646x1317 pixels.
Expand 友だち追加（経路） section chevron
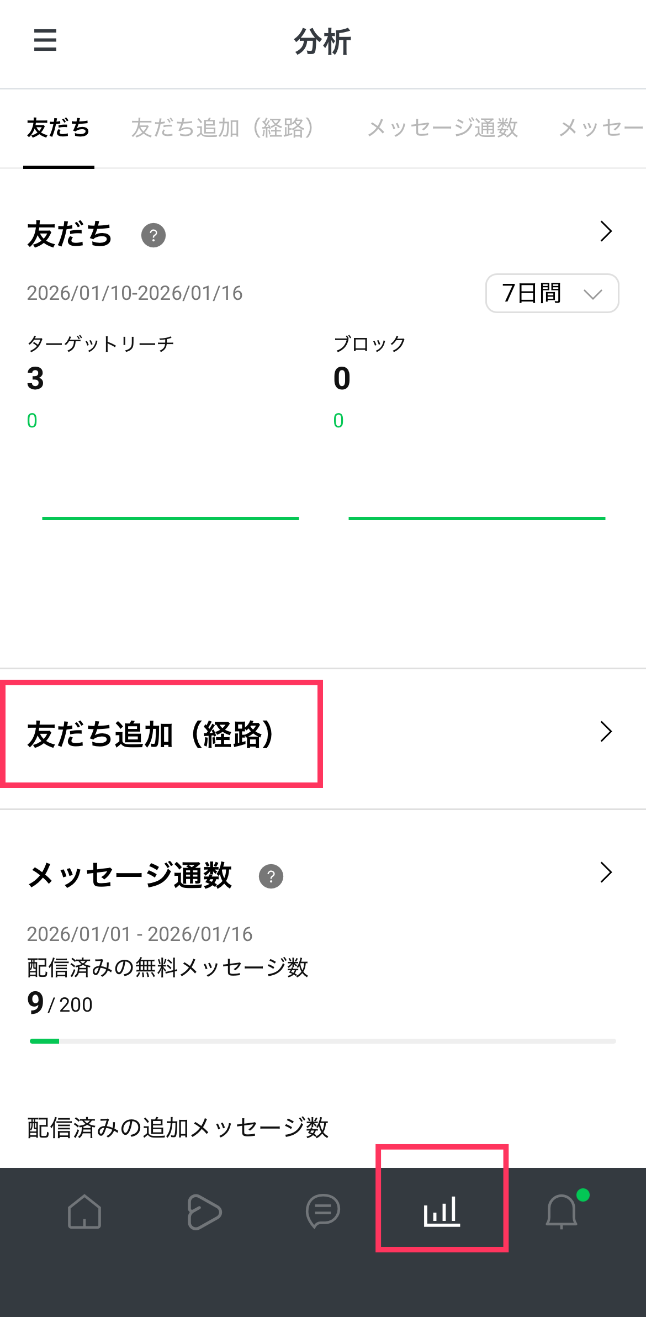pos(606,732)
